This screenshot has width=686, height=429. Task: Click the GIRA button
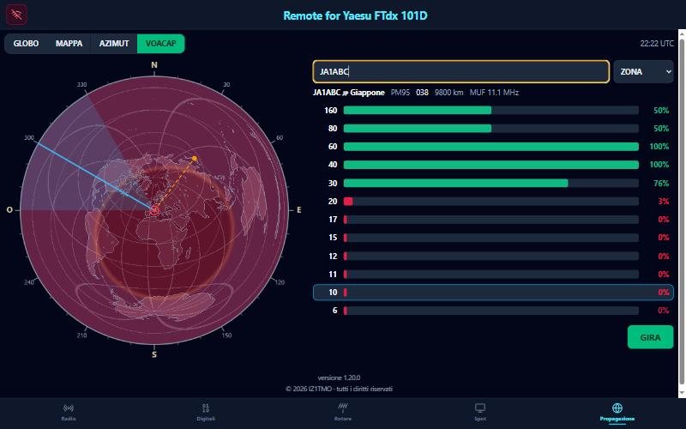pyautogui.click(x=650, y=337)
